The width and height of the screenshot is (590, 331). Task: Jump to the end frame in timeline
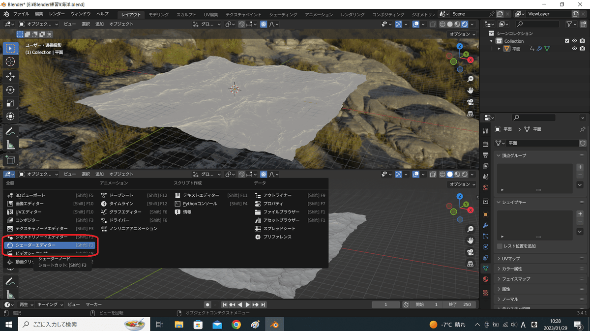point(265,304)
